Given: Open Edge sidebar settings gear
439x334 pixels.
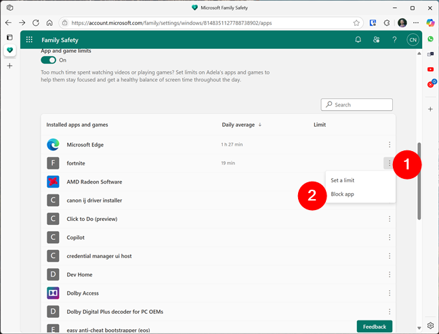Looking at the screenshot, I should [x=431, y=325].
